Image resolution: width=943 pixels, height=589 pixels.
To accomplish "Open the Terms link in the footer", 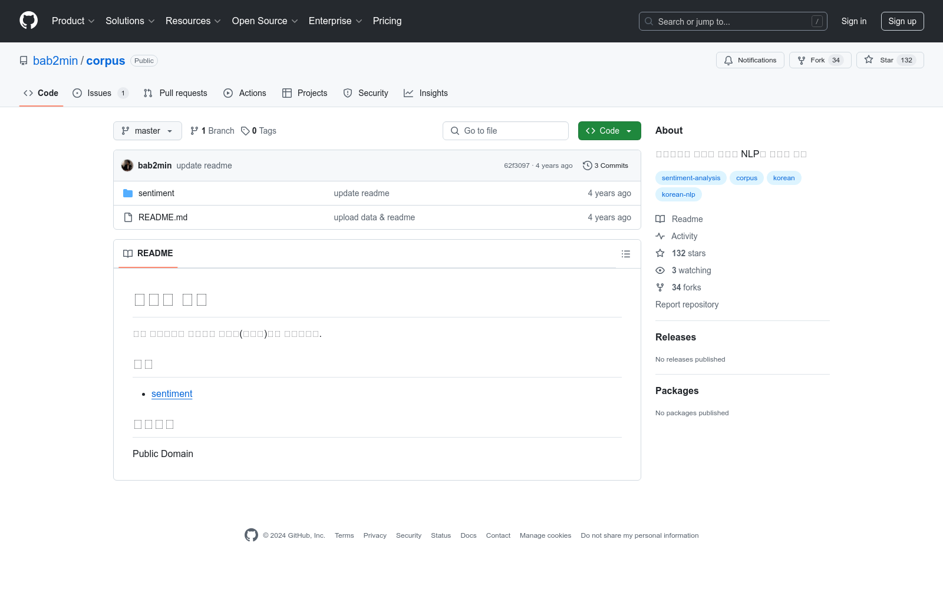I will [344, 535].
